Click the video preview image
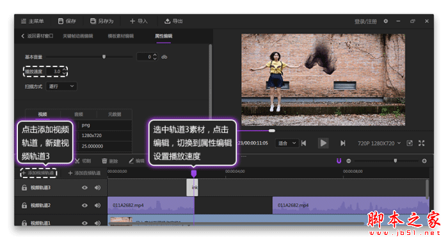 tap(323, 80)
